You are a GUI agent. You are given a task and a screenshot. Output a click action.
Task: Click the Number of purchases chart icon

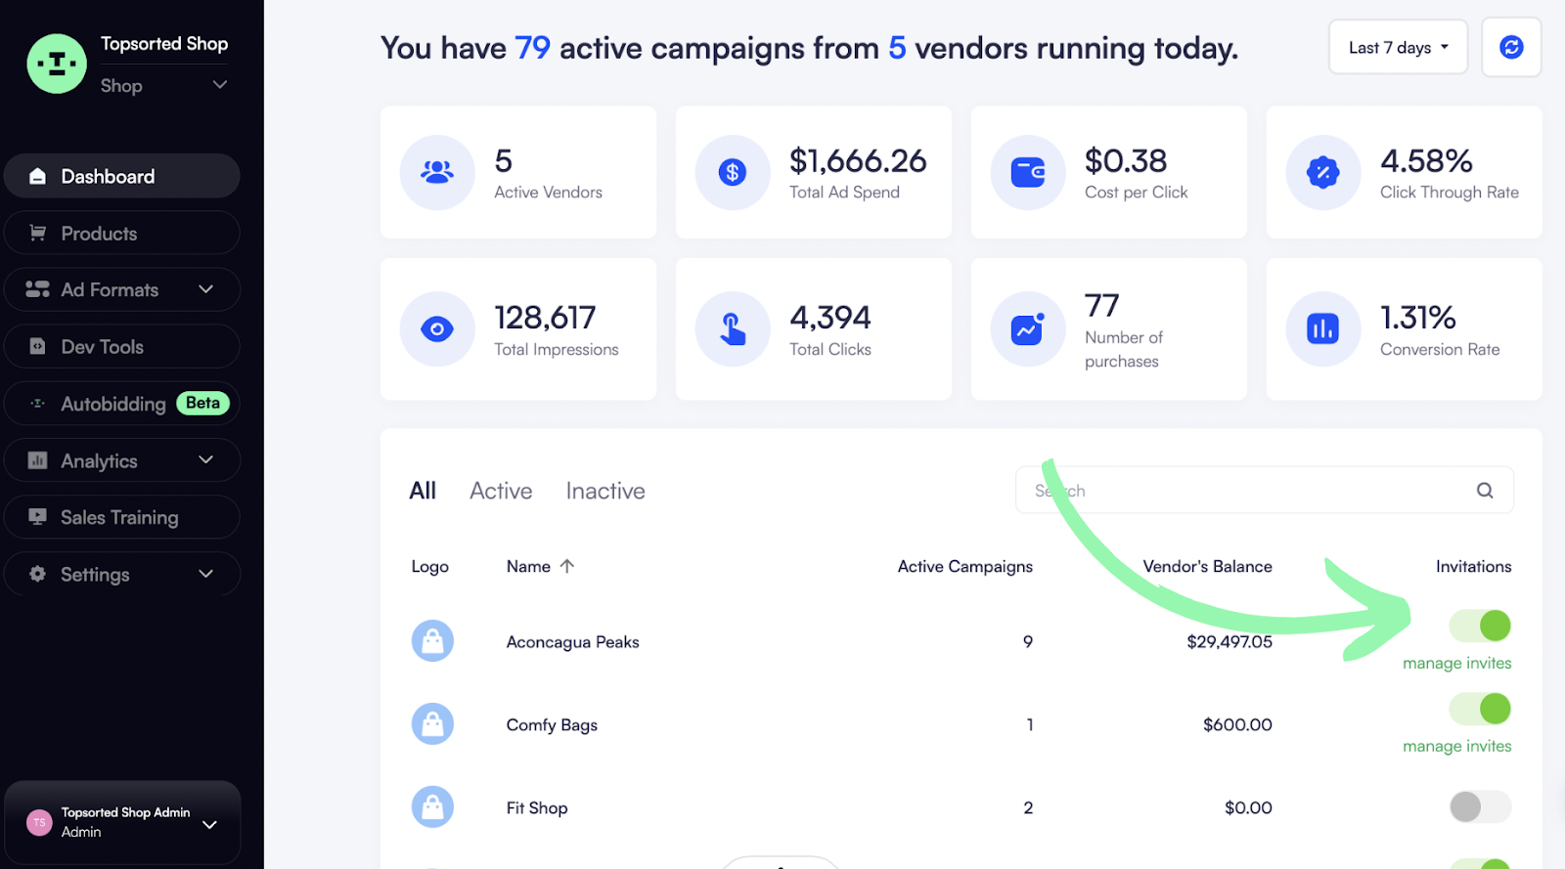pyautogui.click(x=1028, y=329)
